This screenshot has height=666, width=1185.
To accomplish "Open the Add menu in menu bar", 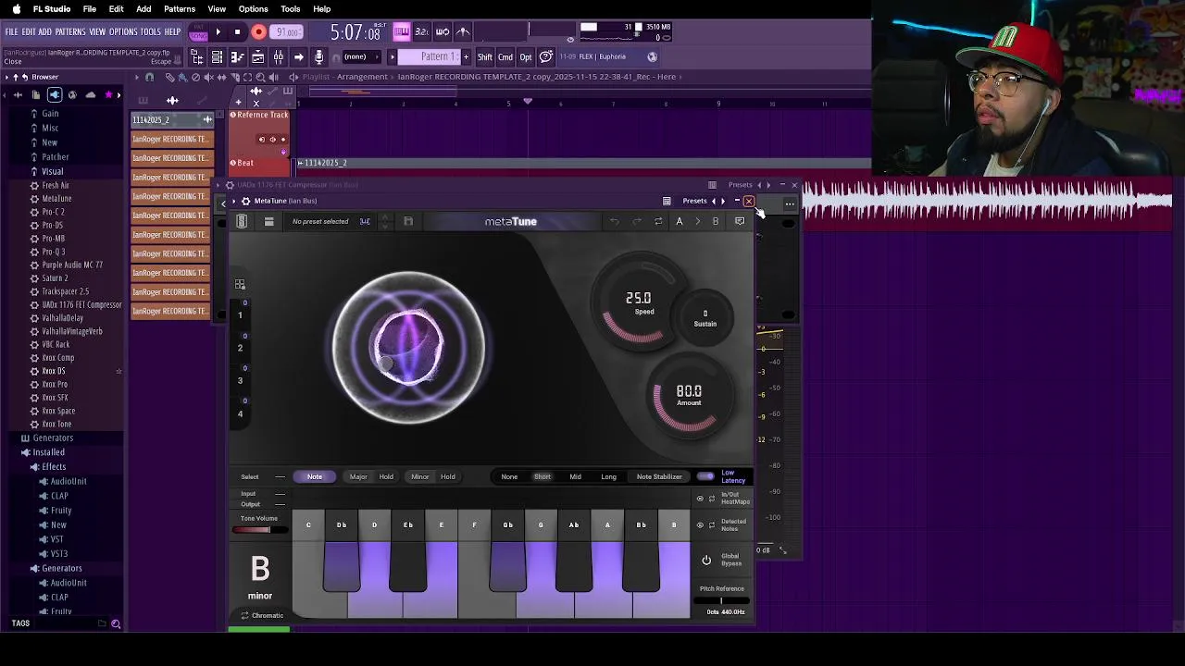I will pos(143,9).
